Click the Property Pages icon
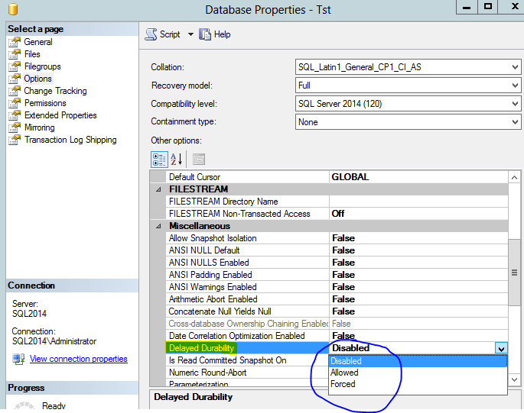The height and width of the screenshot is (413, 524). [198, 159]
